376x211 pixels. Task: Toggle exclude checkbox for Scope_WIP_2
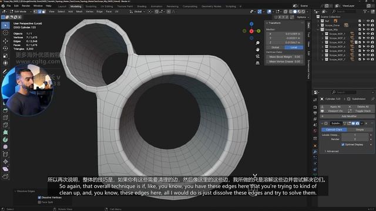pyautogui.click(x=360, y=38)
